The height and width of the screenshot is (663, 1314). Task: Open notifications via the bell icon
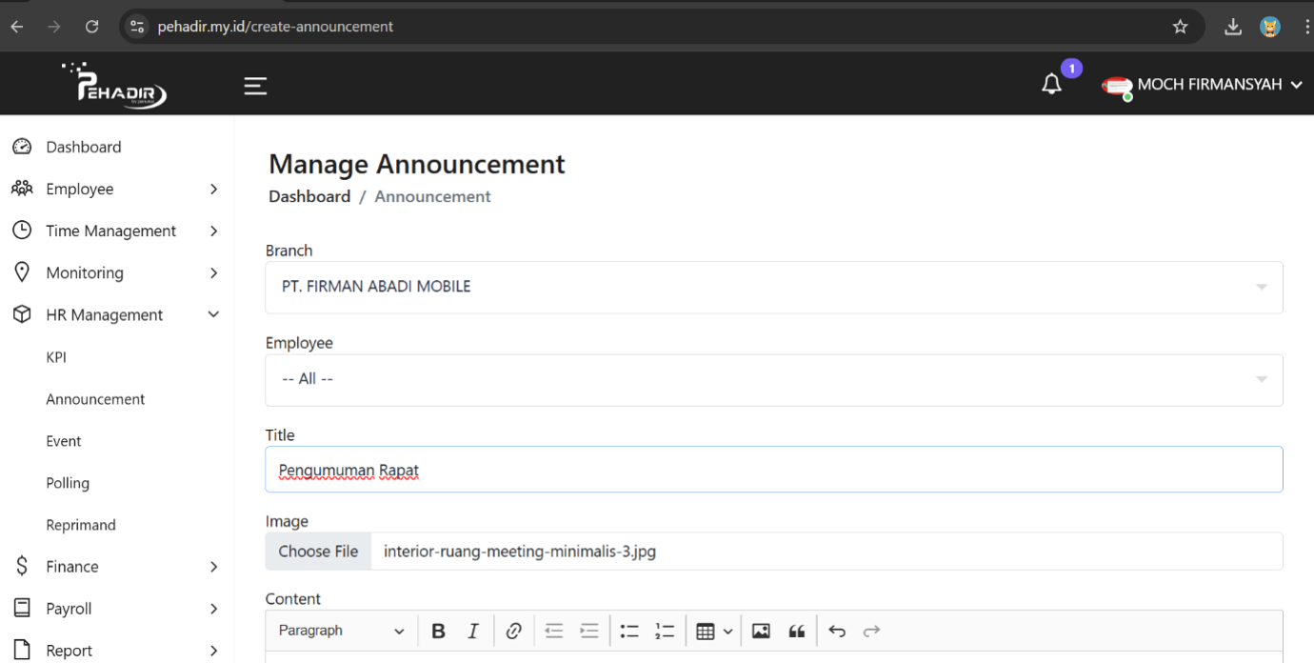coord(1051,84)
